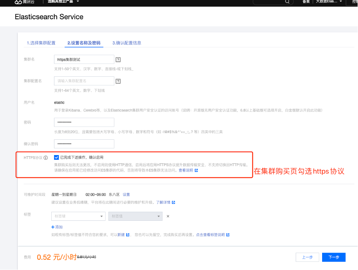Viewport: 358px width, 270px height.
Task: Click the external link icon after 查看说明
Action: point(196,170)
